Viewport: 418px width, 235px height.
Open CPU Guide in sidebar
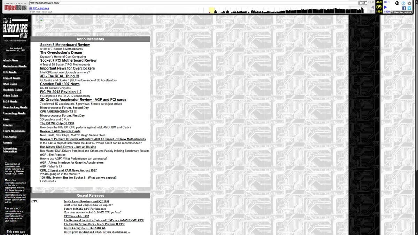pos(10,72)
